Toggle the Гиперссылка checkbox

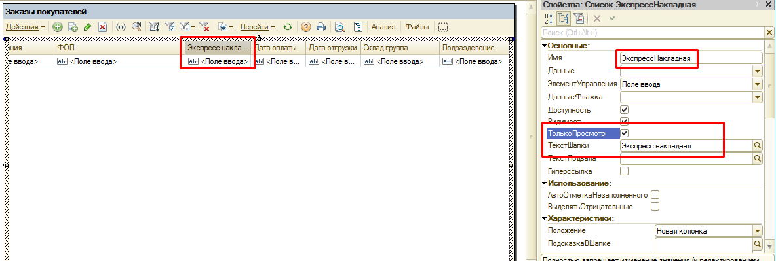[625, 171]
